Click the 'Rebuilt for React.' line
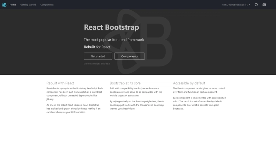The width and height of the screenshot is (276, 155). point(97,47)
